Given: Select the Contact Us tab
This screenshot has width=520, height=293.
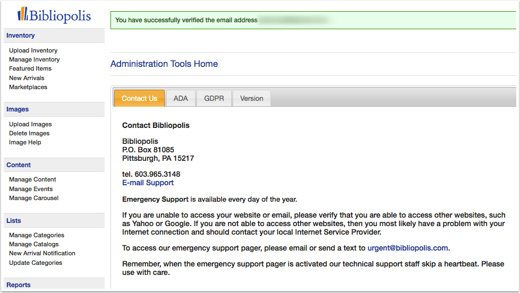Looking at the screenshot, I should click(139, 98).
